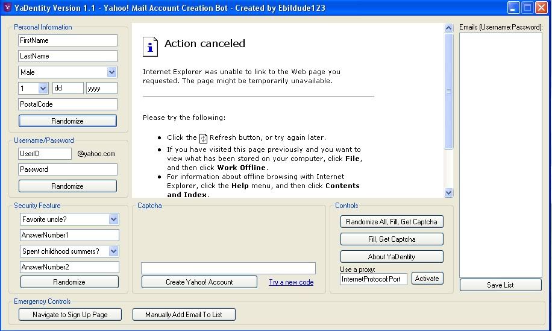Click the captcha code entry field
552x331 pixels.
click(228, 268)
